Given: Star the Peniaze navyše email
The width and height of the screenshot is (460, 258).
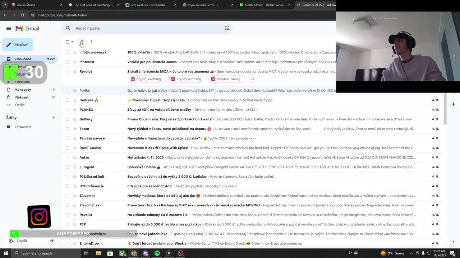Looking at the screenshot, I should (x=75, y=138).
